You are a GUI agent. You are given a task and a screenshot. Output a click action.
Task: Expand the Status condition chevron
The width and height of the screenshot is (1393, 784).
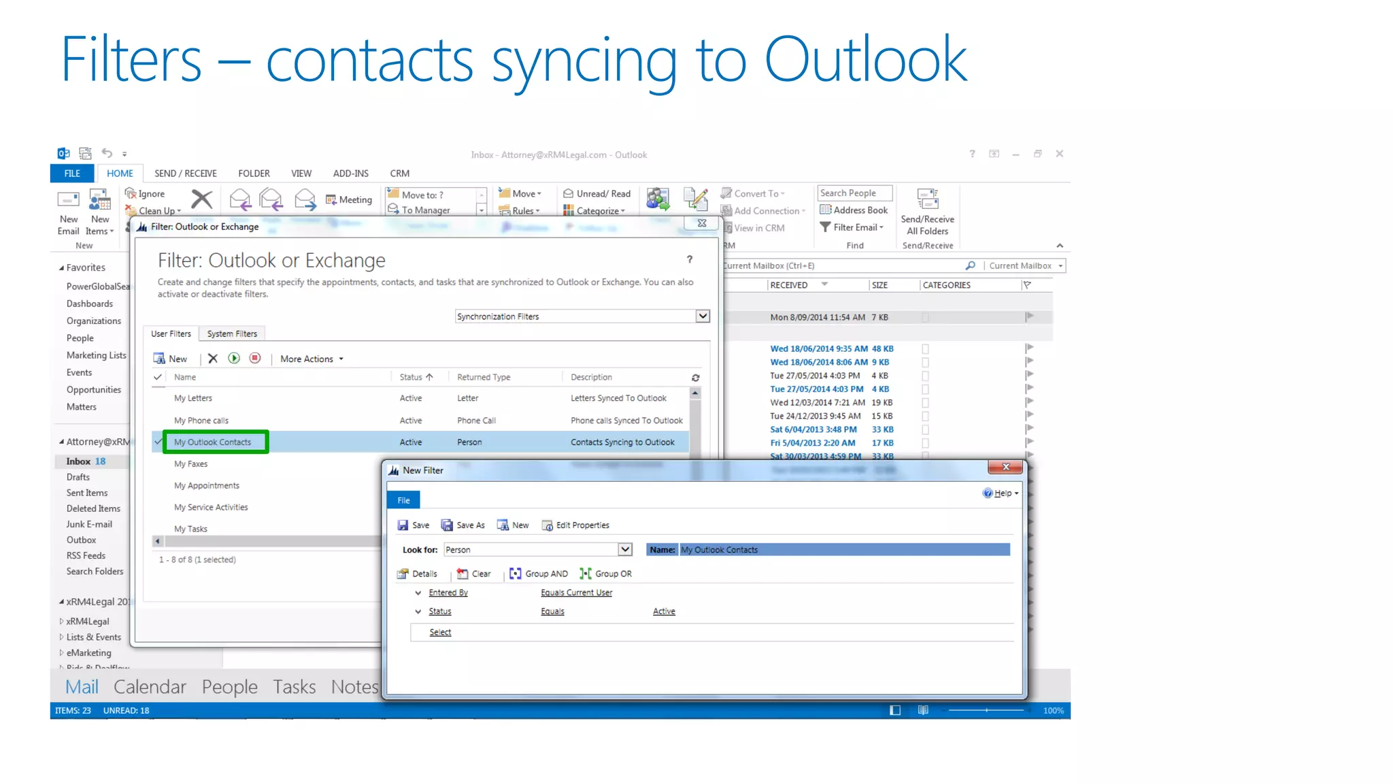coord(418,611)
